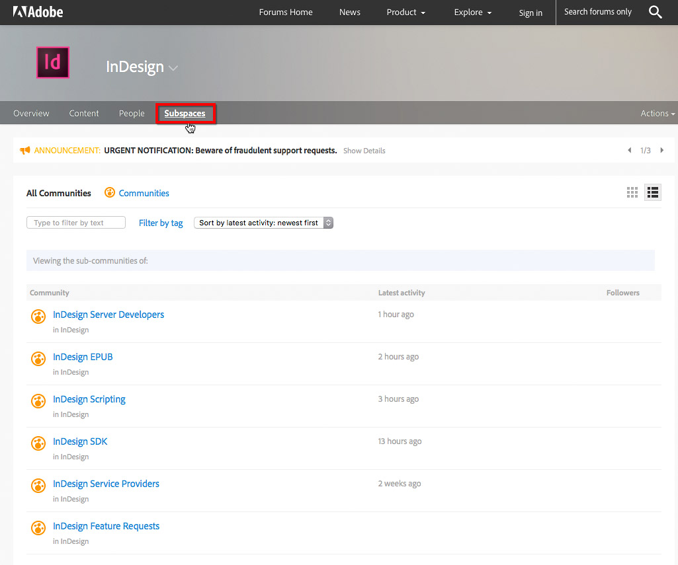
Task: Switch to list view
Action: coord(653,193)
